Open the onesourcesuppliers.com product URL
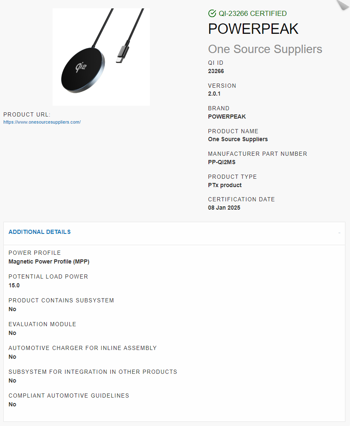Viewport: 350px width, 426px height. pos(42,122)
